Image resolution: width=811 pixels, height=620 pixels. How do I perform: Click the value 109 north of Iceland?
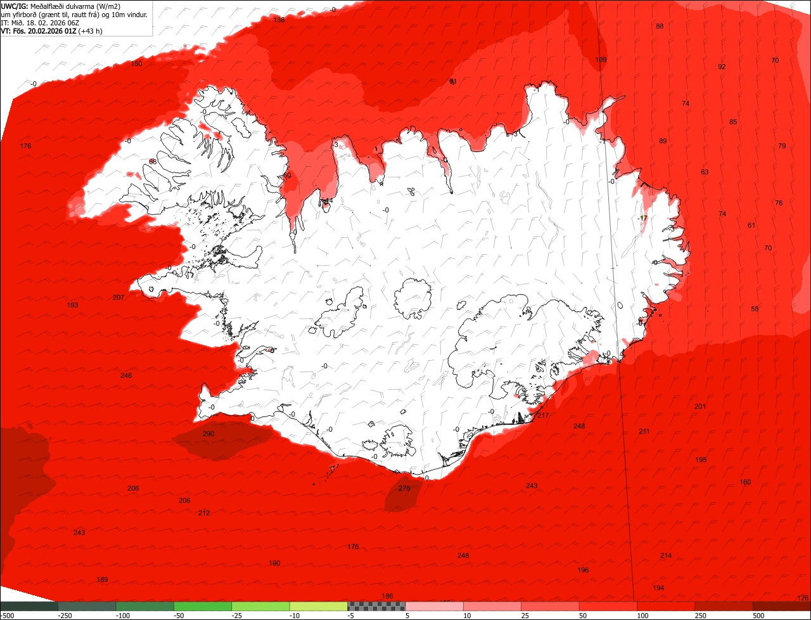click(601, 60)
